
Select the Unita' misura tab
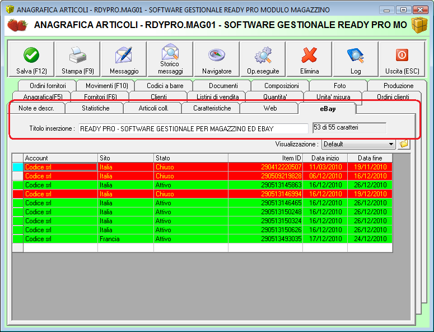[333, 96]
